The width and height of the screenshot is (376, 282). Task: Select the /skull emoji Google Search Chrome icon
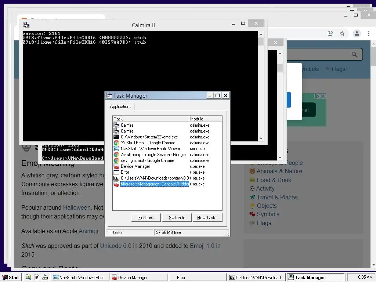[x=116, y=155]
